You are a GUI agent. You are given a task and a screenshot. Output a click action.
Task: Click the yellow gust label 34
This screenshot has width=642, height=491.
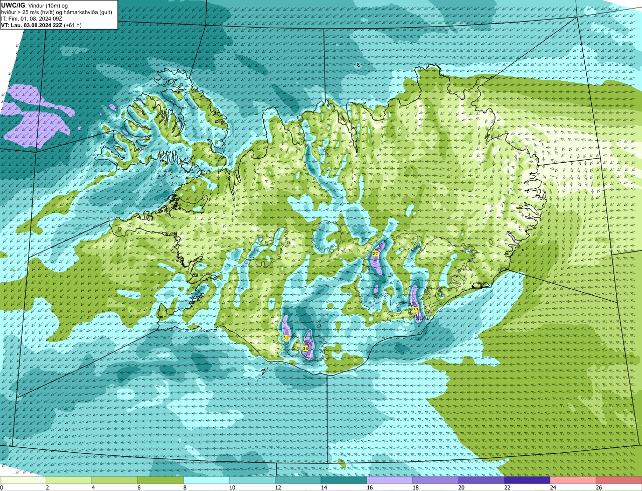[x=305, y=348]
